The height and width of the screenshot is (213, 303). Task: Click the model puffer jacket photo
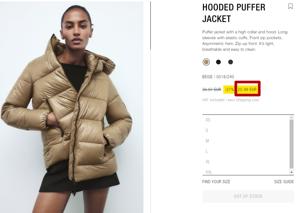click(72, 107)
